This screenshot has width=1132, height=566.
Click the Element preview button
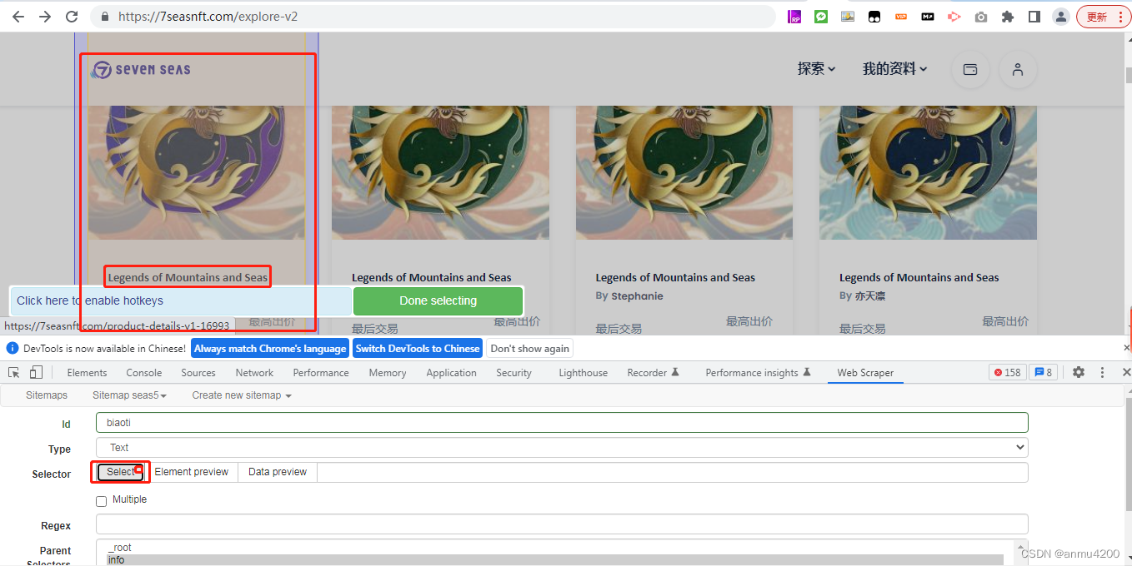tap(191, 472)
